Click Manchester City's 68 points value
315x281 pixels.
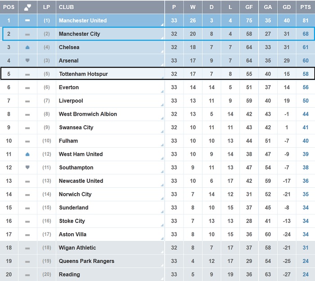[x=306, y=34]
